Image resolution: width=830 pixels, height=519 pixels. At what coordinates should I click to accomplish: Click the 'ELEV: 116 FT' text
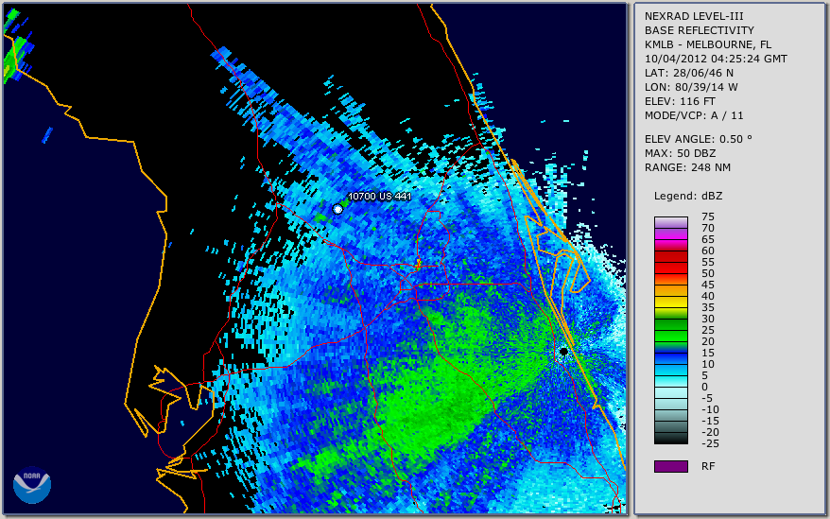point(680,101)
